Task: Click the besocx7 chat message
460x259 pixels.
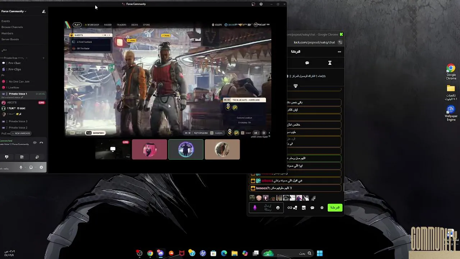Action: click(x=295, y=188)
